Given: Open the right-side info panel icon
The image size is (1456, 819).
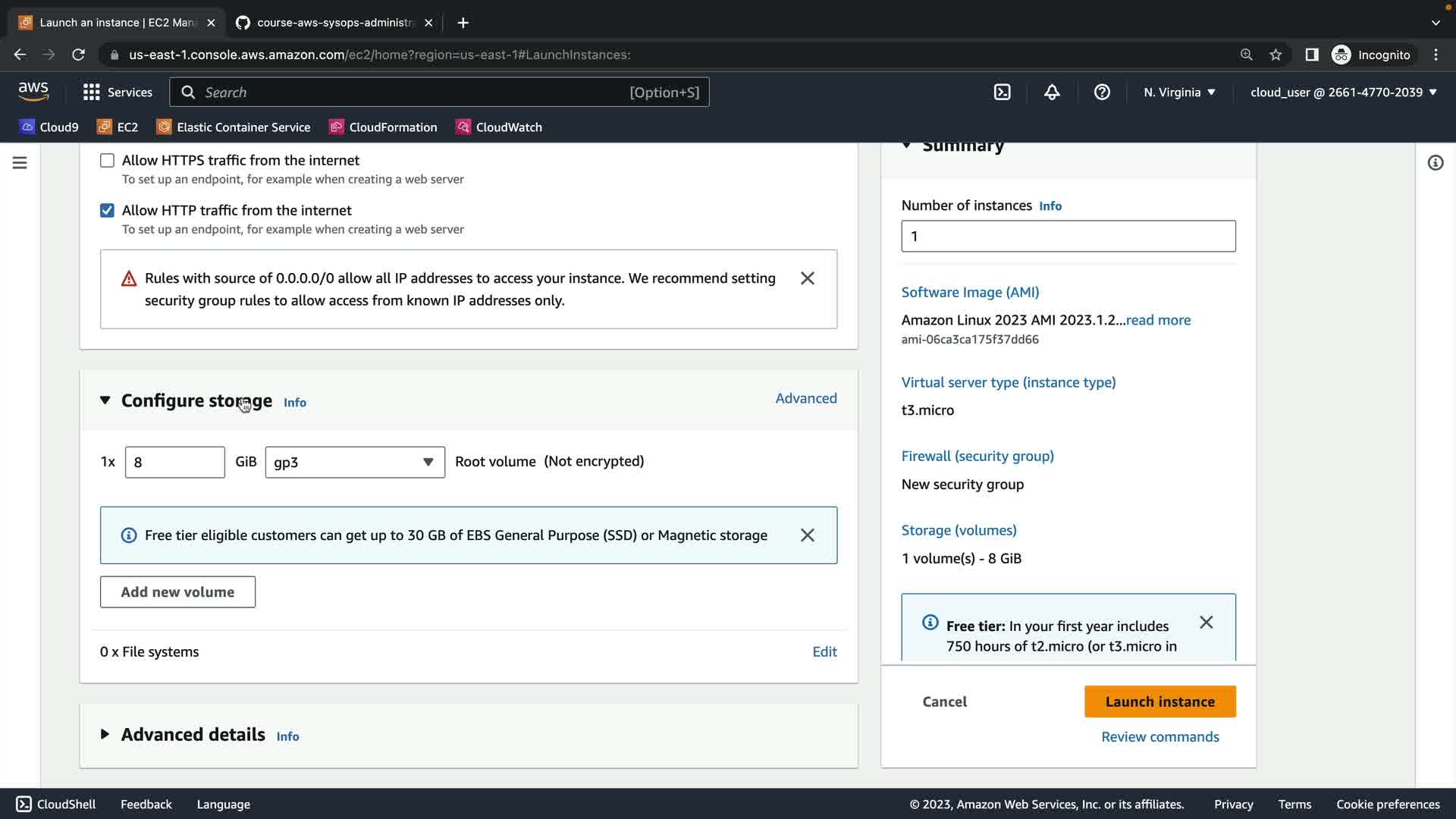Looking at the screenshot, I should pyautogui.click(x=1435, y=163).
